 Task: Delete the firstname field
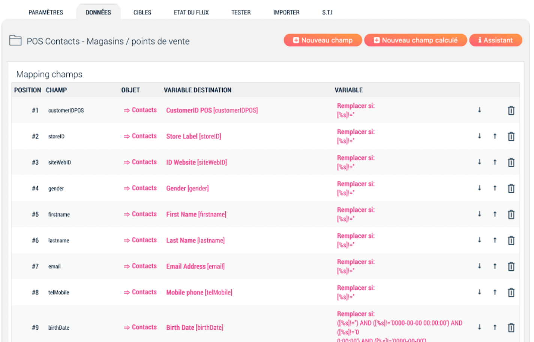pos(511,214)
